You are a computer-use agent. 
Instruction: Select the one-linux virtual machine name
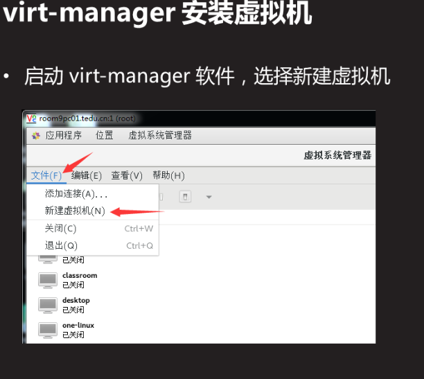coord(78,325)
